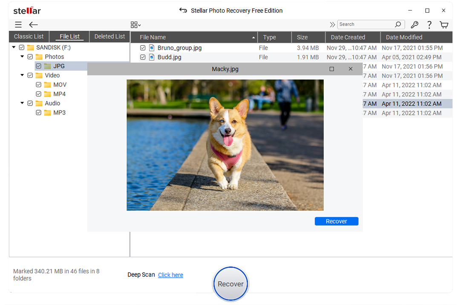Click the view layout grid icon

click(x=133, y=24)
